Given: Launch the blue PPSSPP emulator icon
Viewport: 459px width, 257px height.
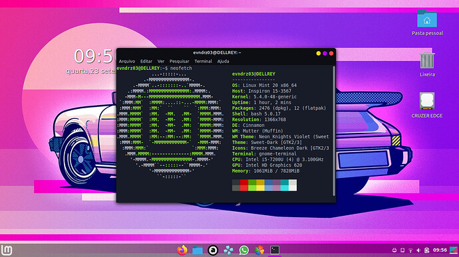Looking at the screenshot, I should point(228,250).
